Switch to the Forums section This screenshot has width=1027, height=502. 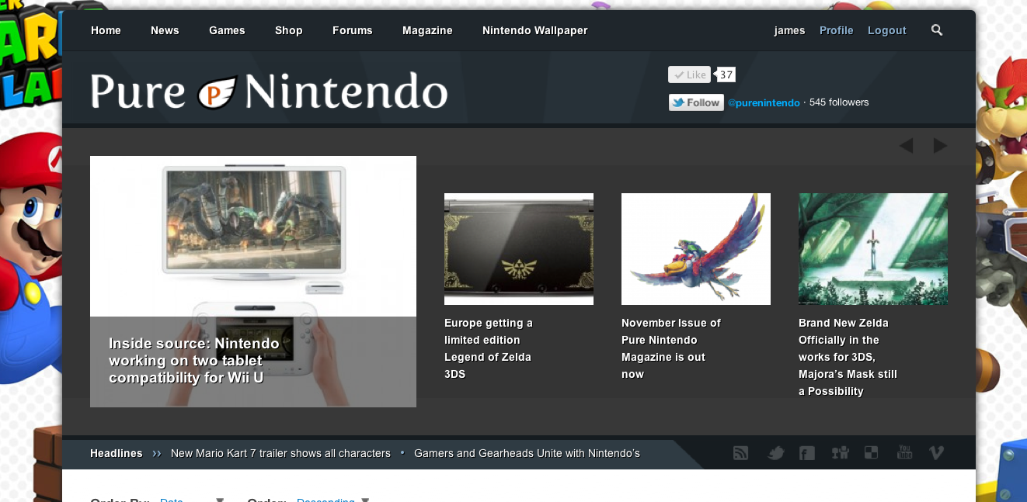click(352, 30)
